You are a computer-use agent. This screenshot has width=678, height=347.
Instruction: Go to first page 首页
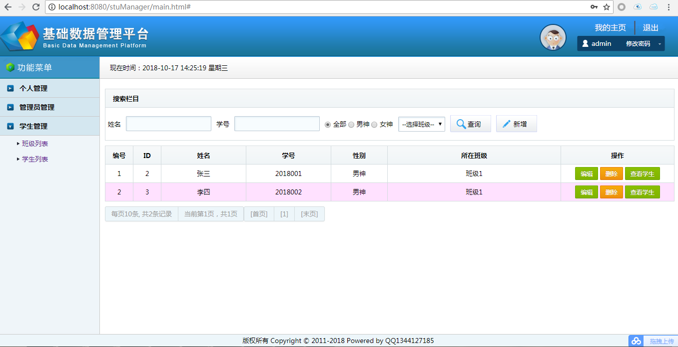tap(259, 214)
